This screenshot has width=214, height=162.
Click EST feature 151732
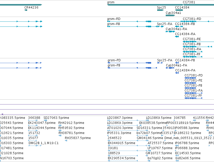tap(34, 133)
